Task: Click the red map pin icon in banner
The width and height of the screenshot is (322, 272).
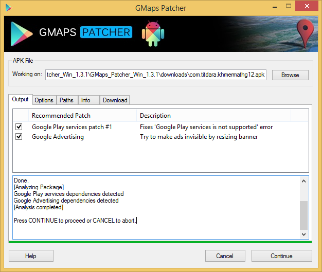Action: click(x=305, y=33)
